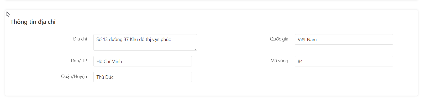Click into the Quốc gia field

click(344, 39)
